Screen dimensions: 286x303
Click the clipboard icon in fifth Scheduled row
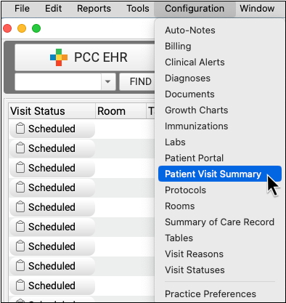(20, 206)
